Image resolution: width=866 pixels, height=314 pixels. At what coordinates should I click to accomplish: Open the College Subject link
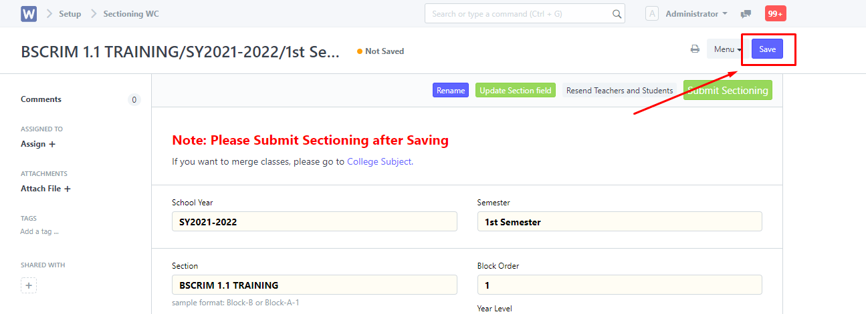pyautogui.click(x=379, y=161)
